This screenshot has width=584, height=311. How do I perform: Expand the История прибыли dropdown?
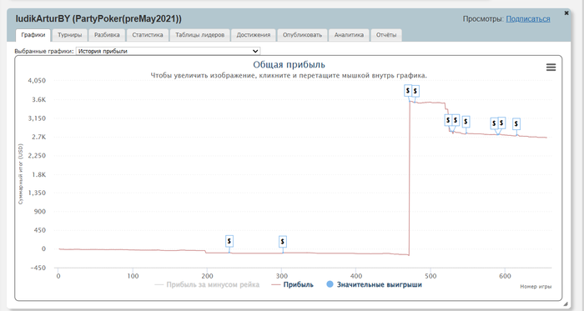168,51
